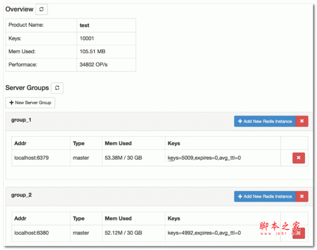This screenshot has height=250, width=317.
Task: Remove localhost:6380 instance from group_2
Action: tap(299, 233)
